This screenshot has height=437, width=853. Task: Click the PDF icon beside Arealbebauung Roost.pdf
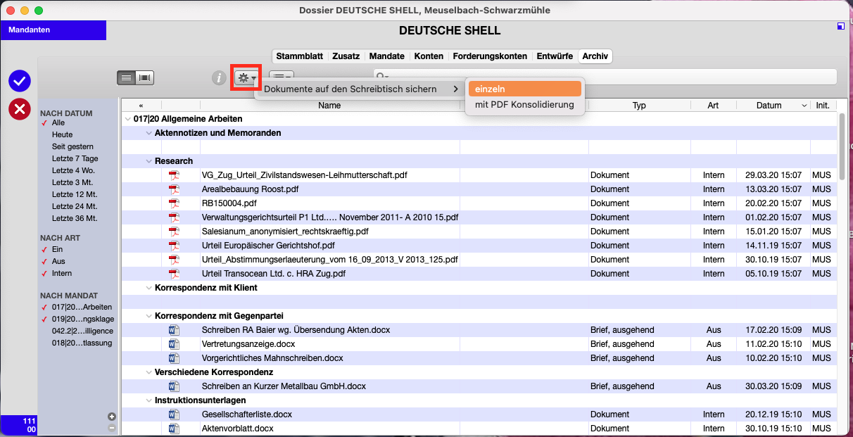click(174, 189)
